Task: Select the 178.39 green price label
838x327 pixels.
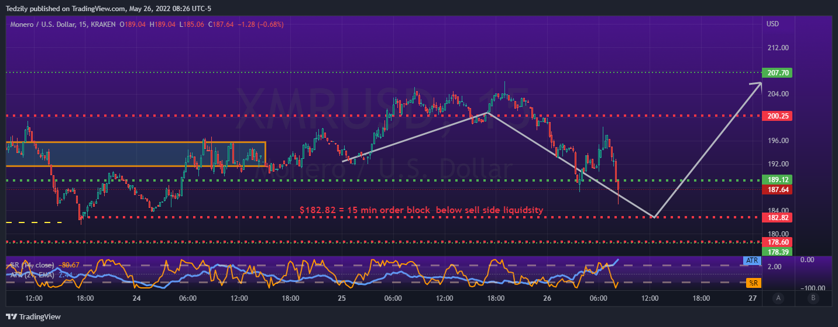Action: tap(777, 251)
